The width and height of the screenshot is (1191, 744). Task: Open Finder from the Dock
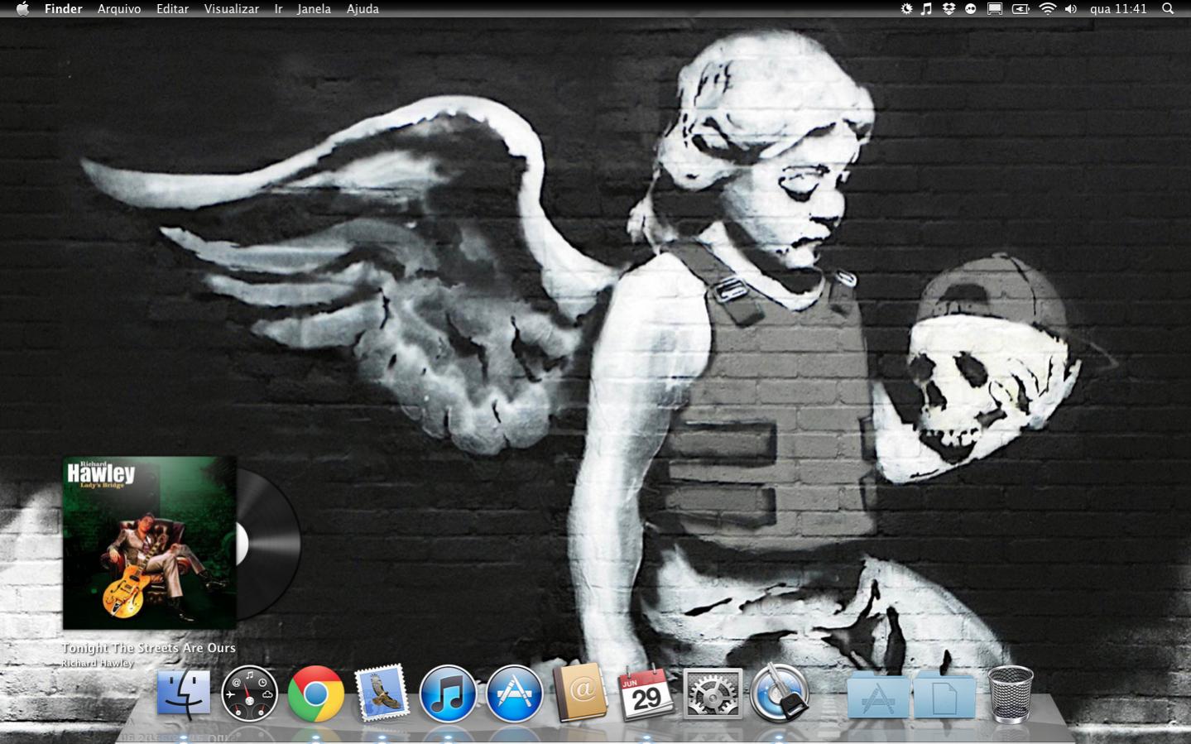[x=184, y=694]
